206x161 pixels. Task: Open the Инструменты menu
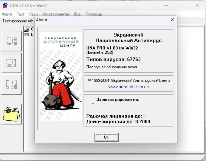click(56, 14)
